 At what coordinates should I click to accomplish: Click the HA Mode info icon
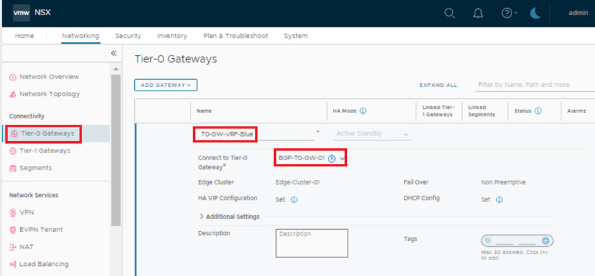[363, 111]
